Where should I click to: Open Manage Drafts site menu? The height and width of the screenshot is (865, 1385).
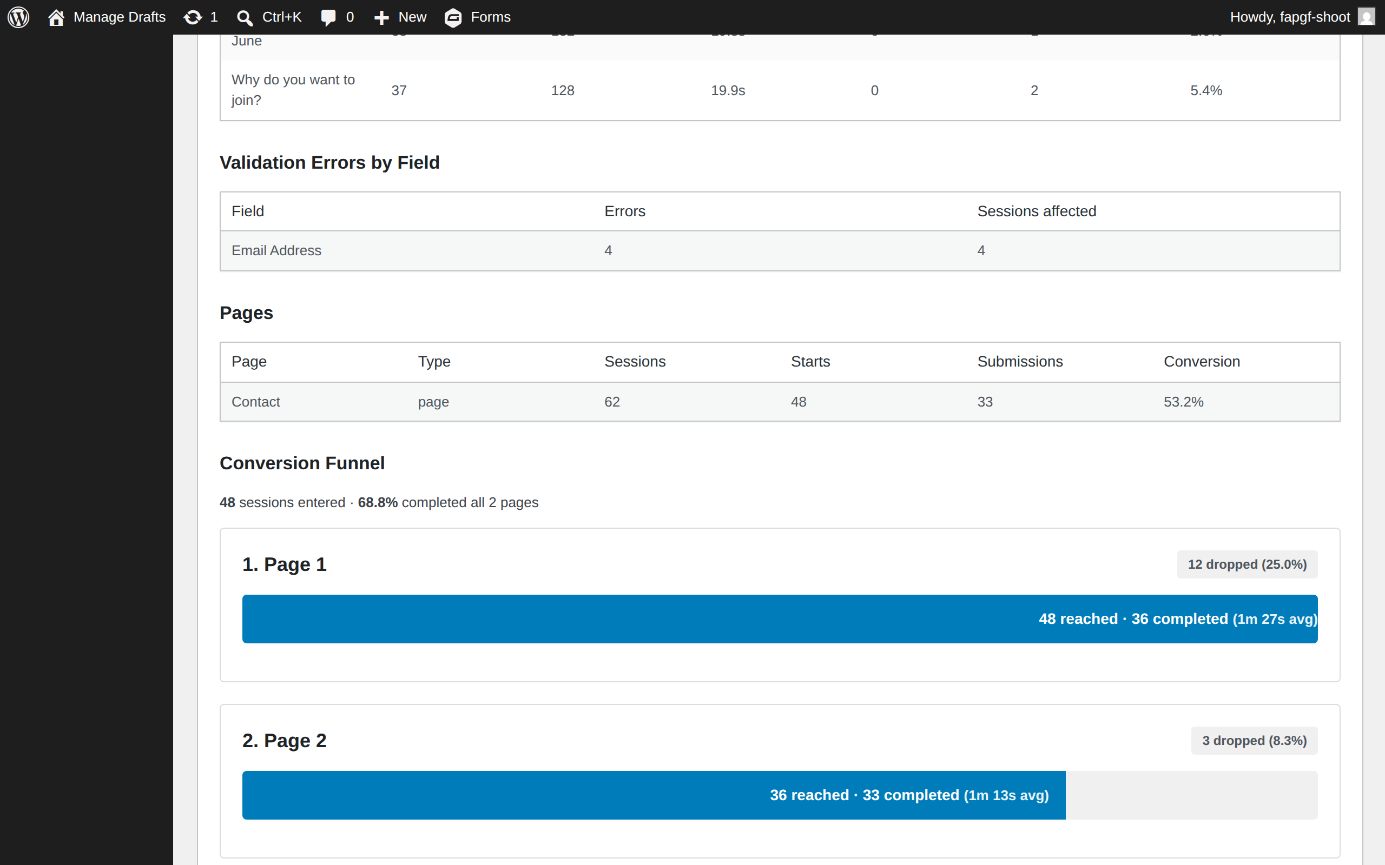point(107,17)
